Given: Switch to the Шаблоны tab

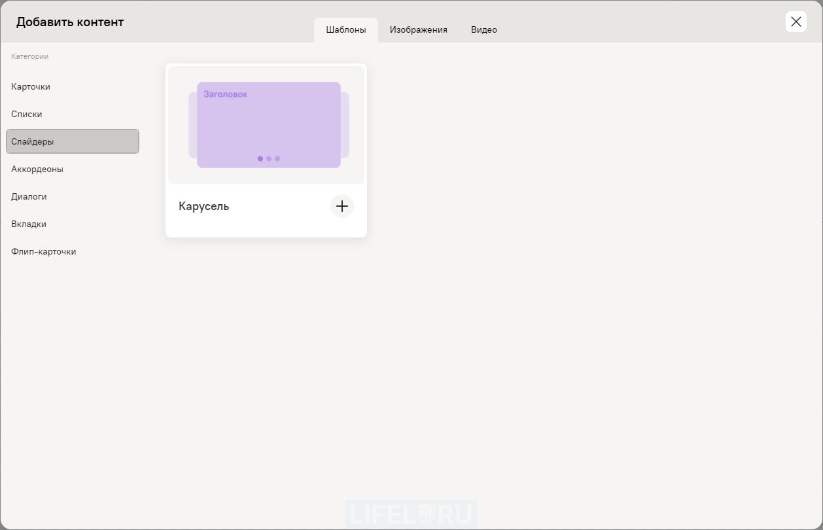Looking at the screenshot, I should (346, 30).
